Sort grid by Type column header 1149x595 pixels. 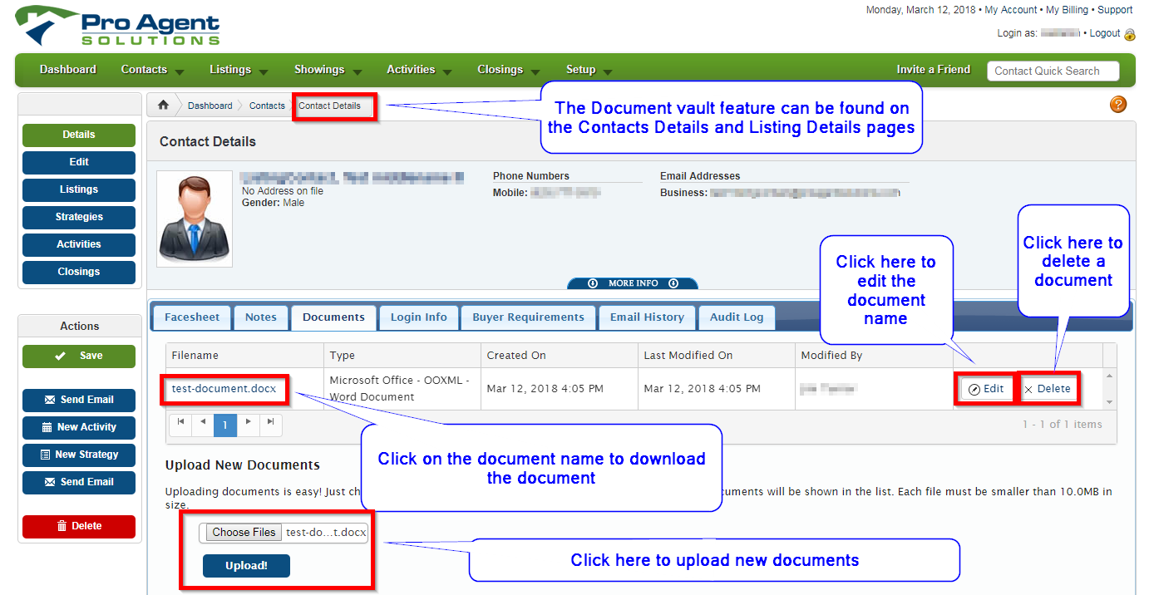tap(402, 355)
